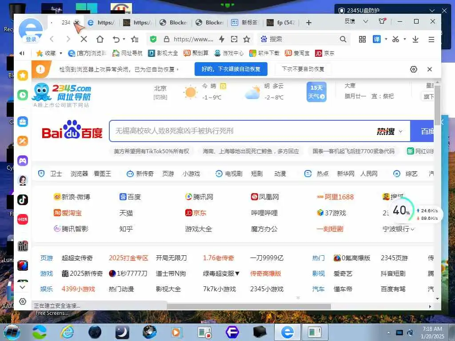This screenshot has height=341, width=455.
Task: Click the sidebar purple game controller icon
Action: [23, 160]
